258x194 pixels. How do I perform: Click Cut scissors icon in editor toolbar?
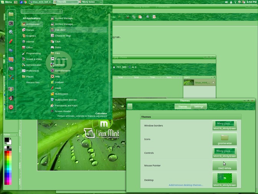point(127,17)
